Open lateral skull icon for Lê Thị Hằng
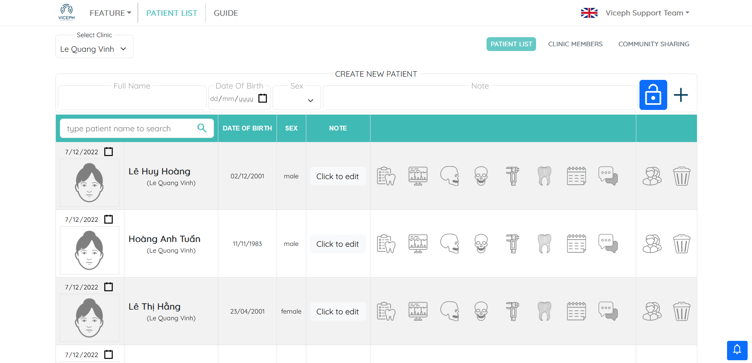This screenshot has height=363, width=752. click(x=450, y=311)
